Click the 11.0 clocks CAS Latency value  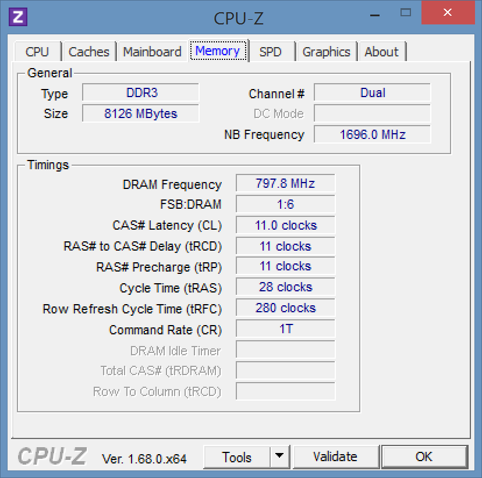[286, 225]
